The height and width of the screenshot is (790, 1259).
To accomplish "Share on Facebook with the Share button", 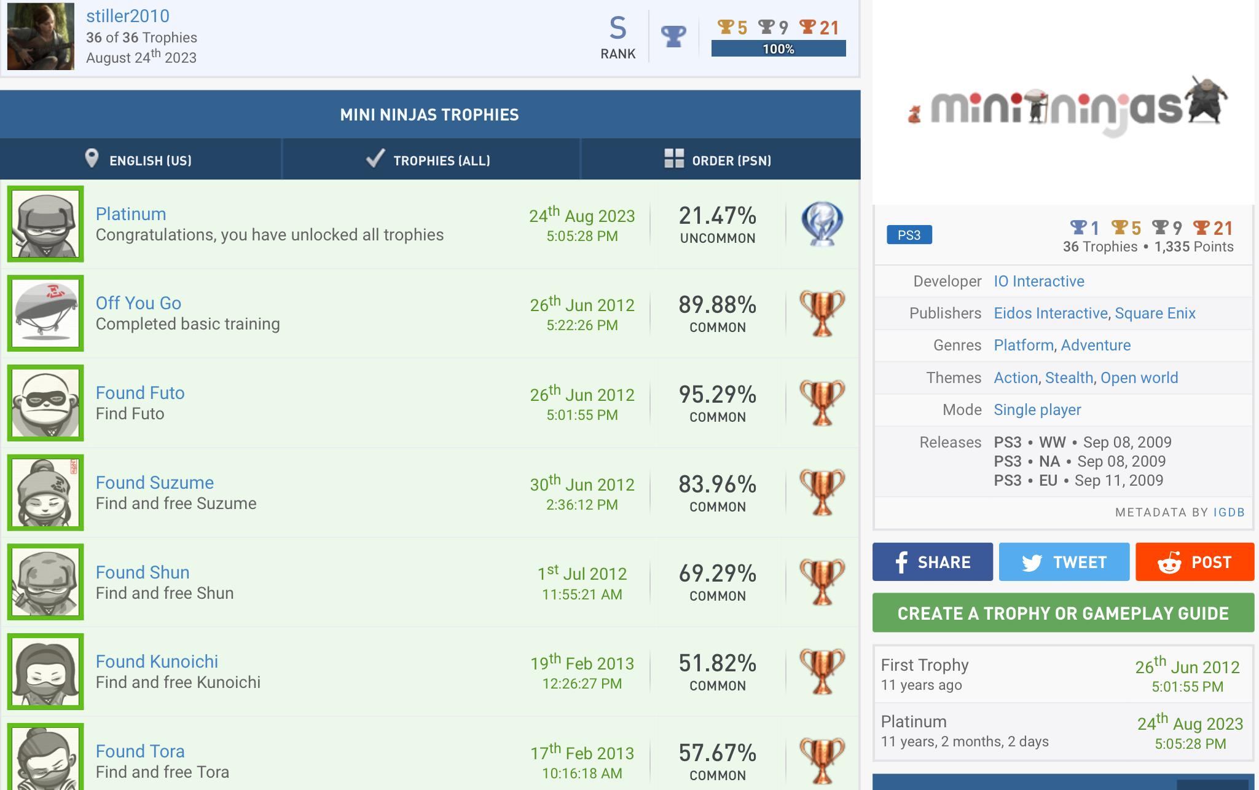I will pyautogui.click(x=933, y=562).
